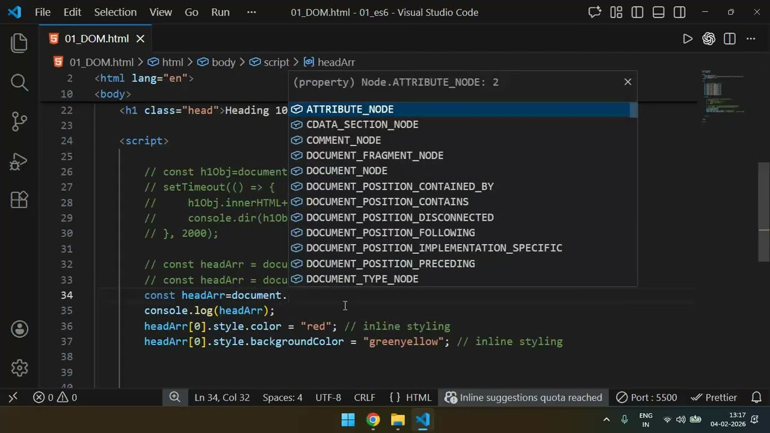Toggle the secondary side bar
Image resolution: width=770 pixels, height=433 pixels.
pyautogui.click(x=679, y=12)
